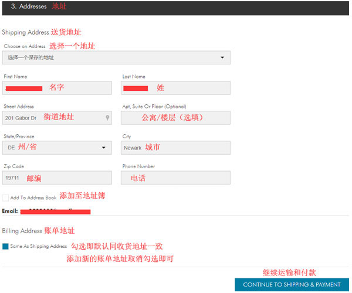Focus the First Name input field
The width and height of the screenshot is (352, 293).
(x=57, y=88)
